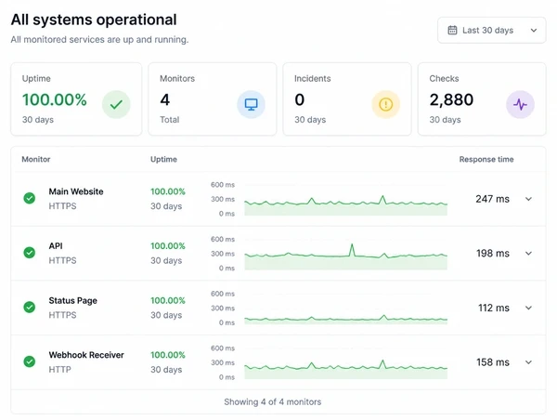Click the green status icon for API
Viewport: 557px width, 420px height.
click(x=30, y=253)
